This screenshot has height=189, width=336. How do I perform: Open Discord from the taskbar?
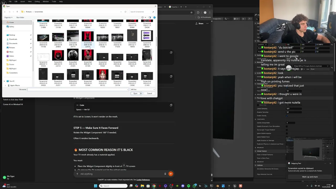[183, 186]
